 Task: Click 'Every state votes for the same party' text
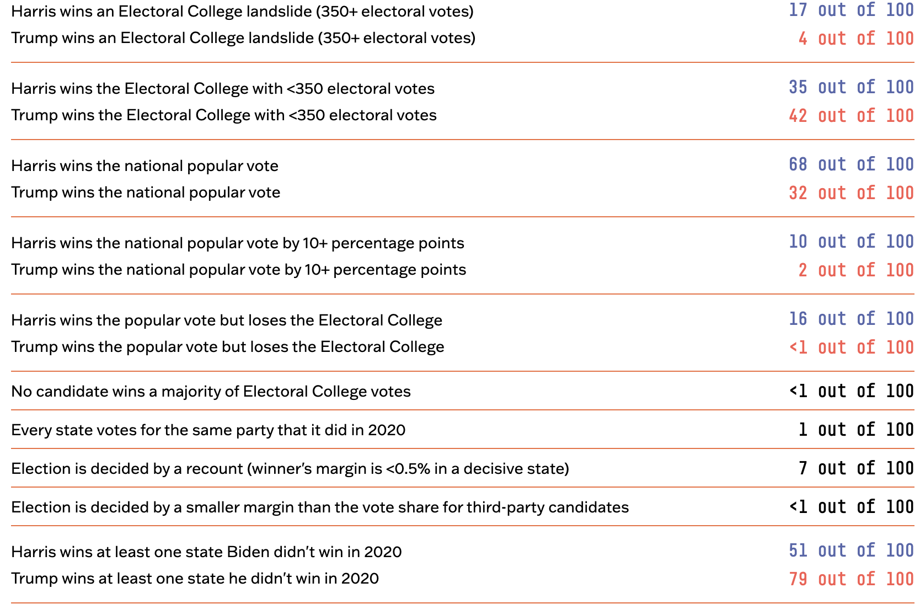click(x=208, y=430)
